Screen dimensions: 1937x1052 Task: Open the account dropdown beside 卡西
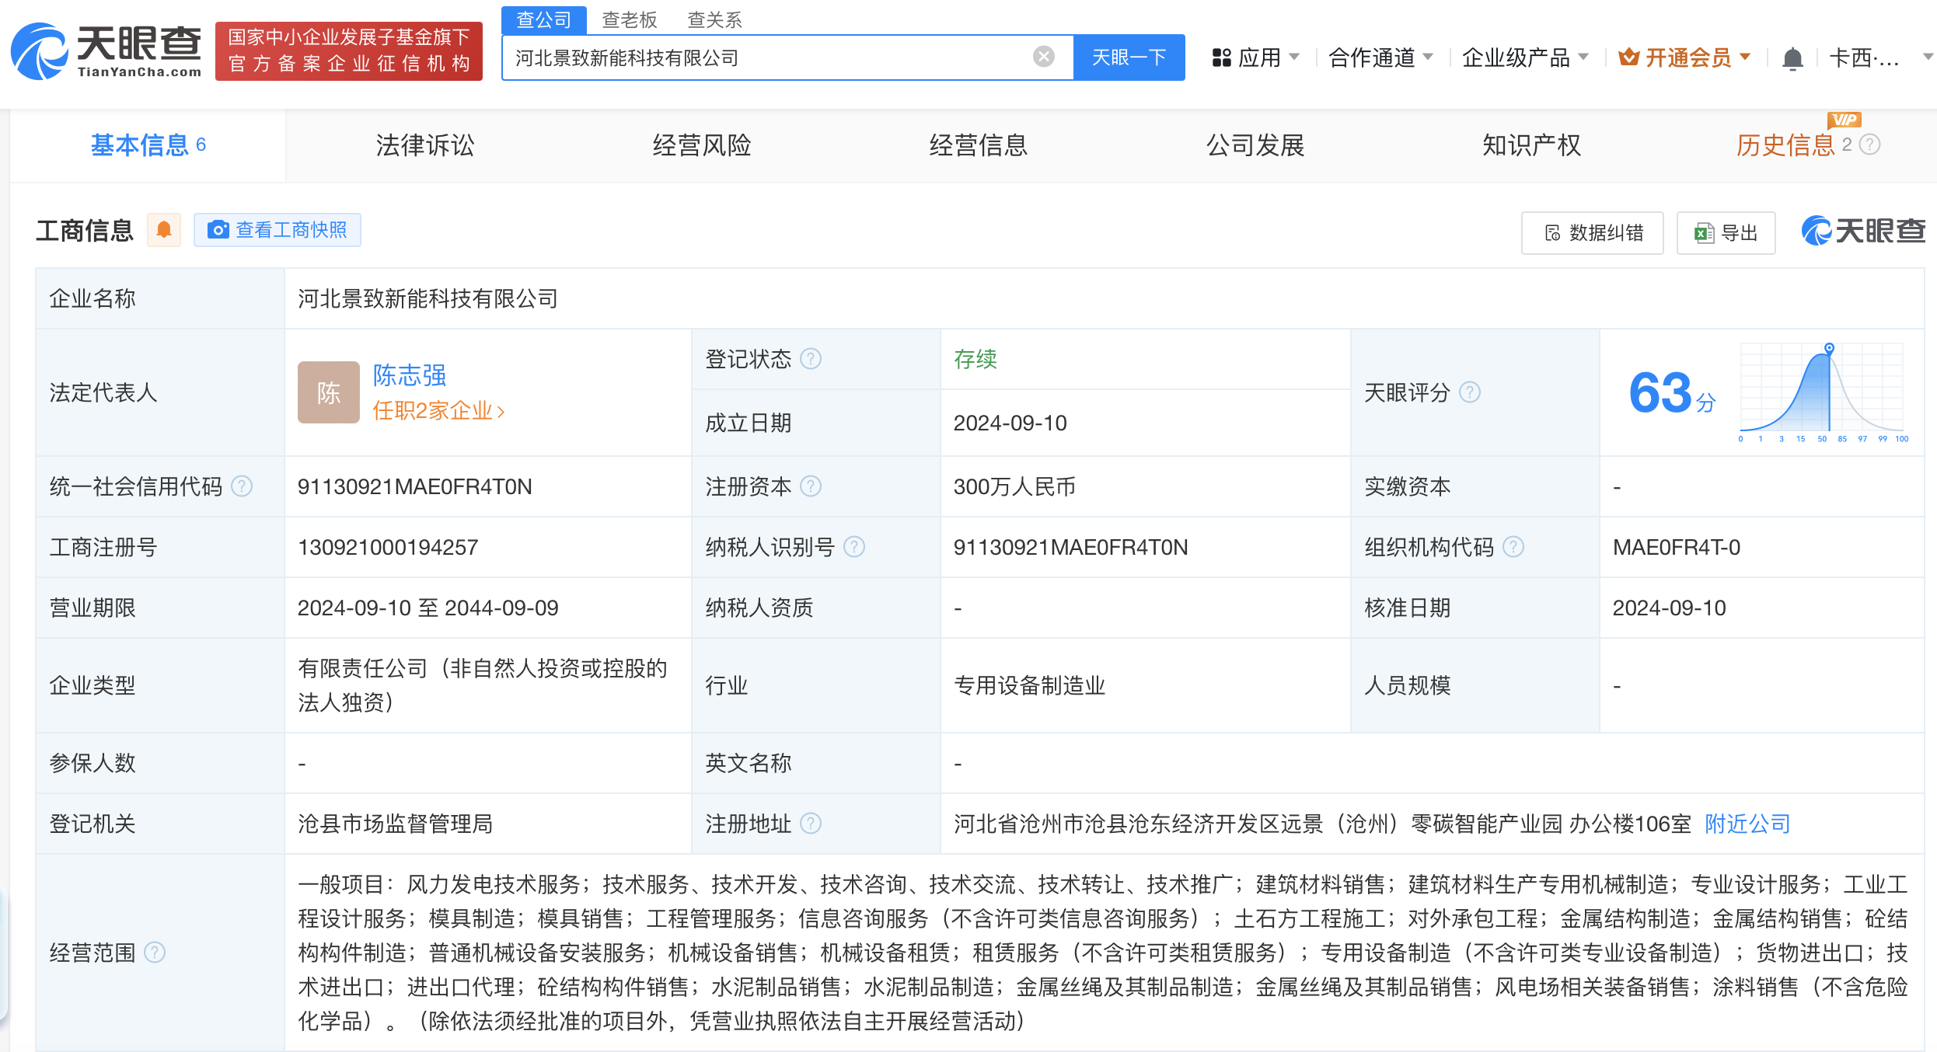point(1926,57)
